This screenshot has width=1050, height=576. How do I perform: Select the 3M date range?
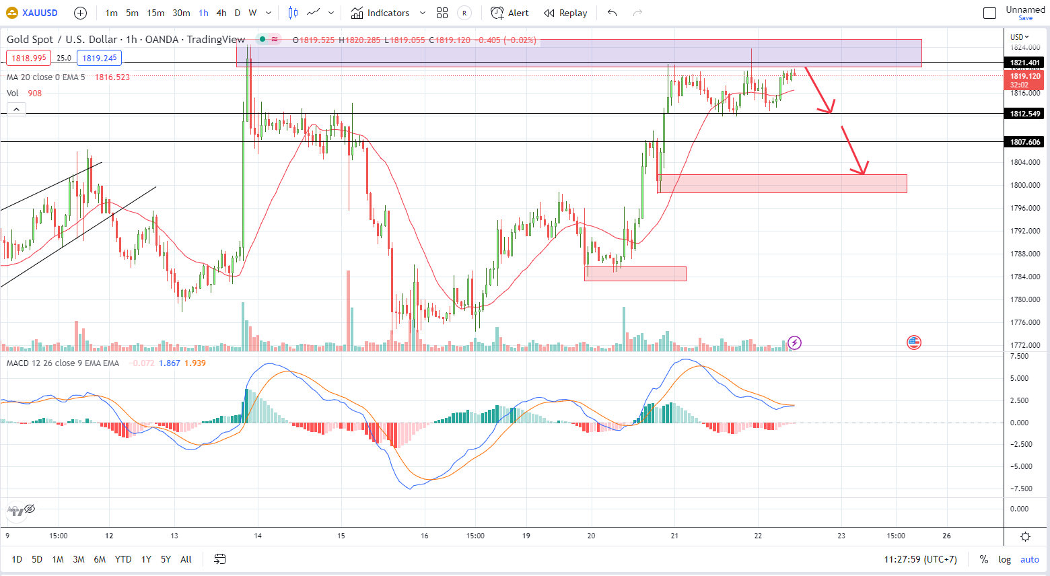pos(79,559)
